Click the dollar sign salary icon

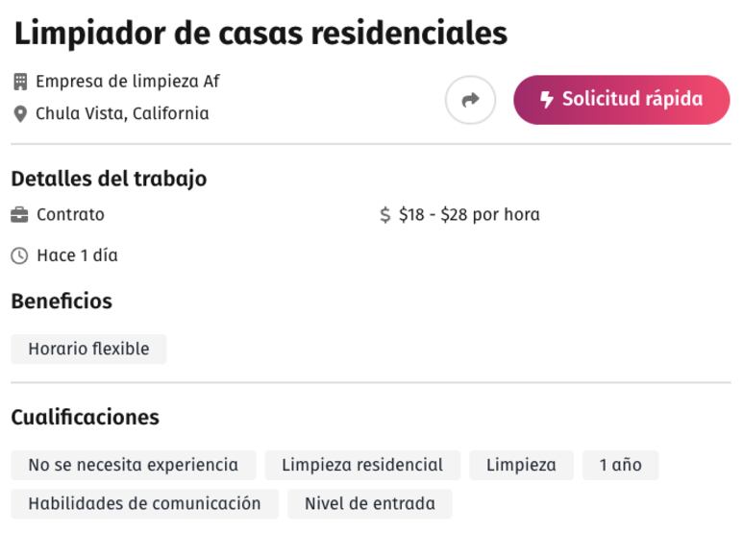[385, 215]
